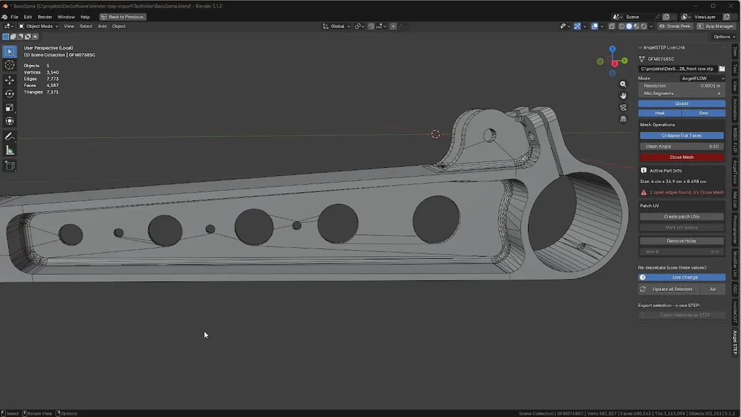
Task: Switch perspective/orthographic grid icon
Action: point(623,119)
